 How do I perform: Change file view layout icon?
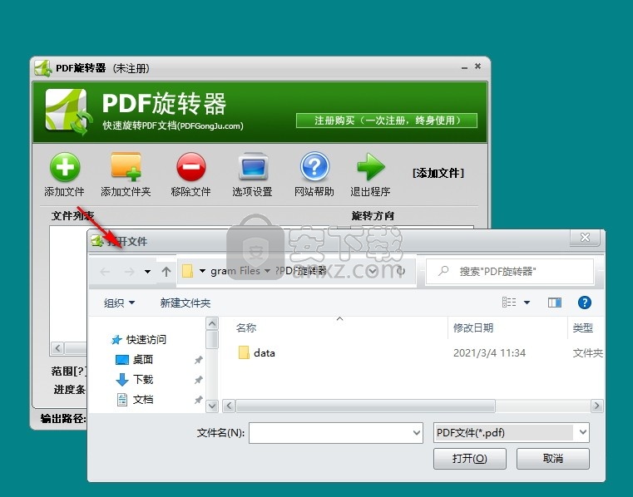tap(509, 303)
